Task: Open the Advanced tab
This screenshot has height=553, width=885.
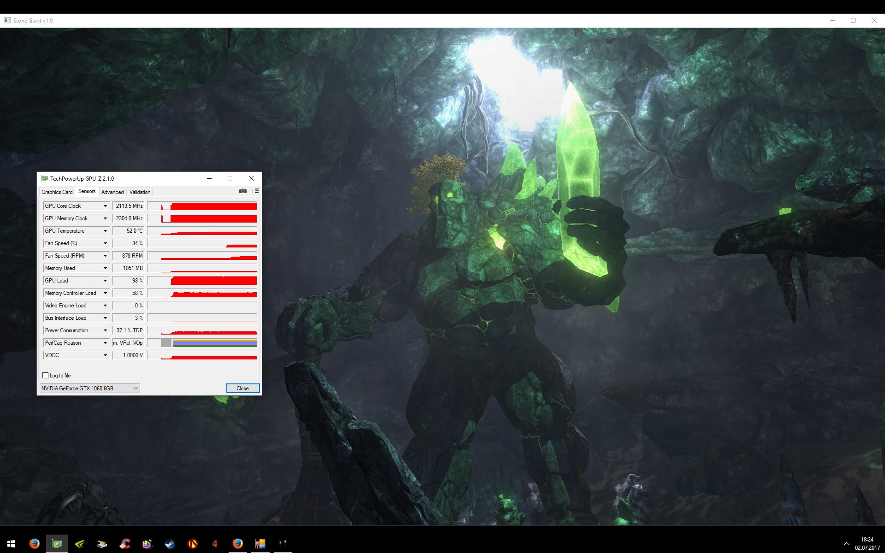Action: tap(112, 192)
